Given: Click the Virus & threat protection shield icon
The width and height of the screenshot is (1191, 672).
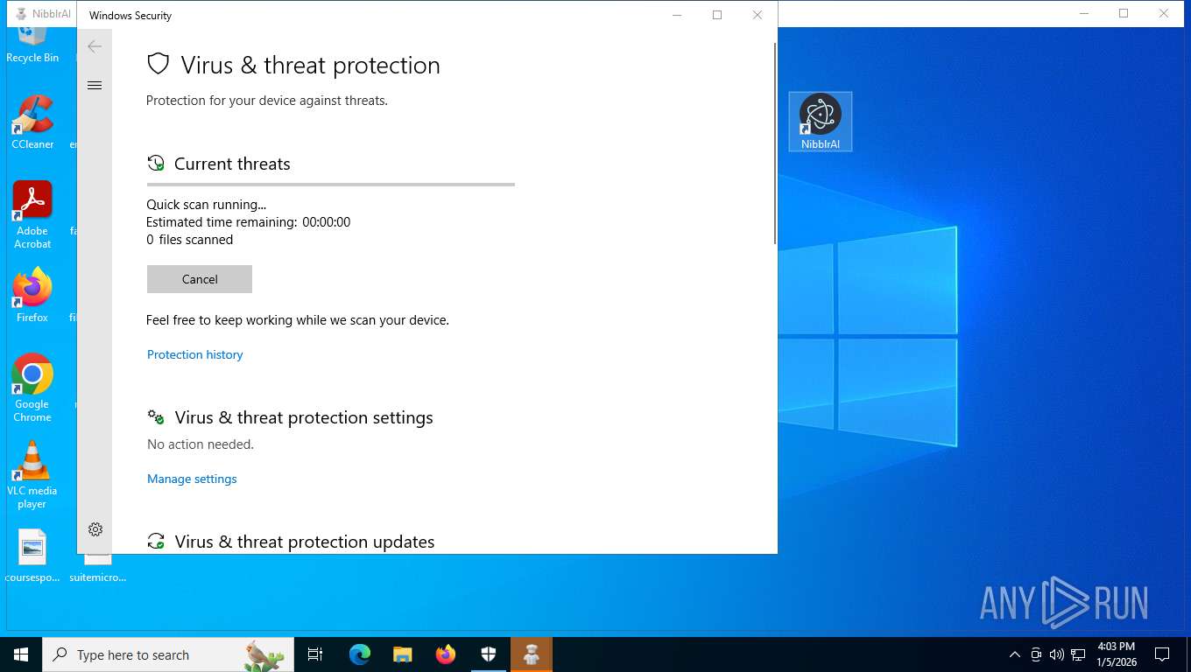Looking at the screenshot, I should (x=158, y=65).
